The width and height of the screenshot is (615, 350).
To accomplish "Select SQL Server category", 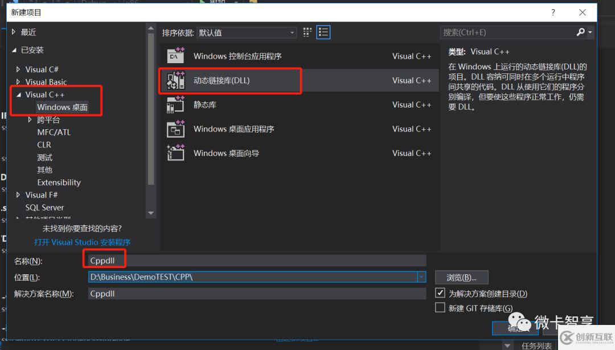I will pyautogui.click(x=44, y=207).
